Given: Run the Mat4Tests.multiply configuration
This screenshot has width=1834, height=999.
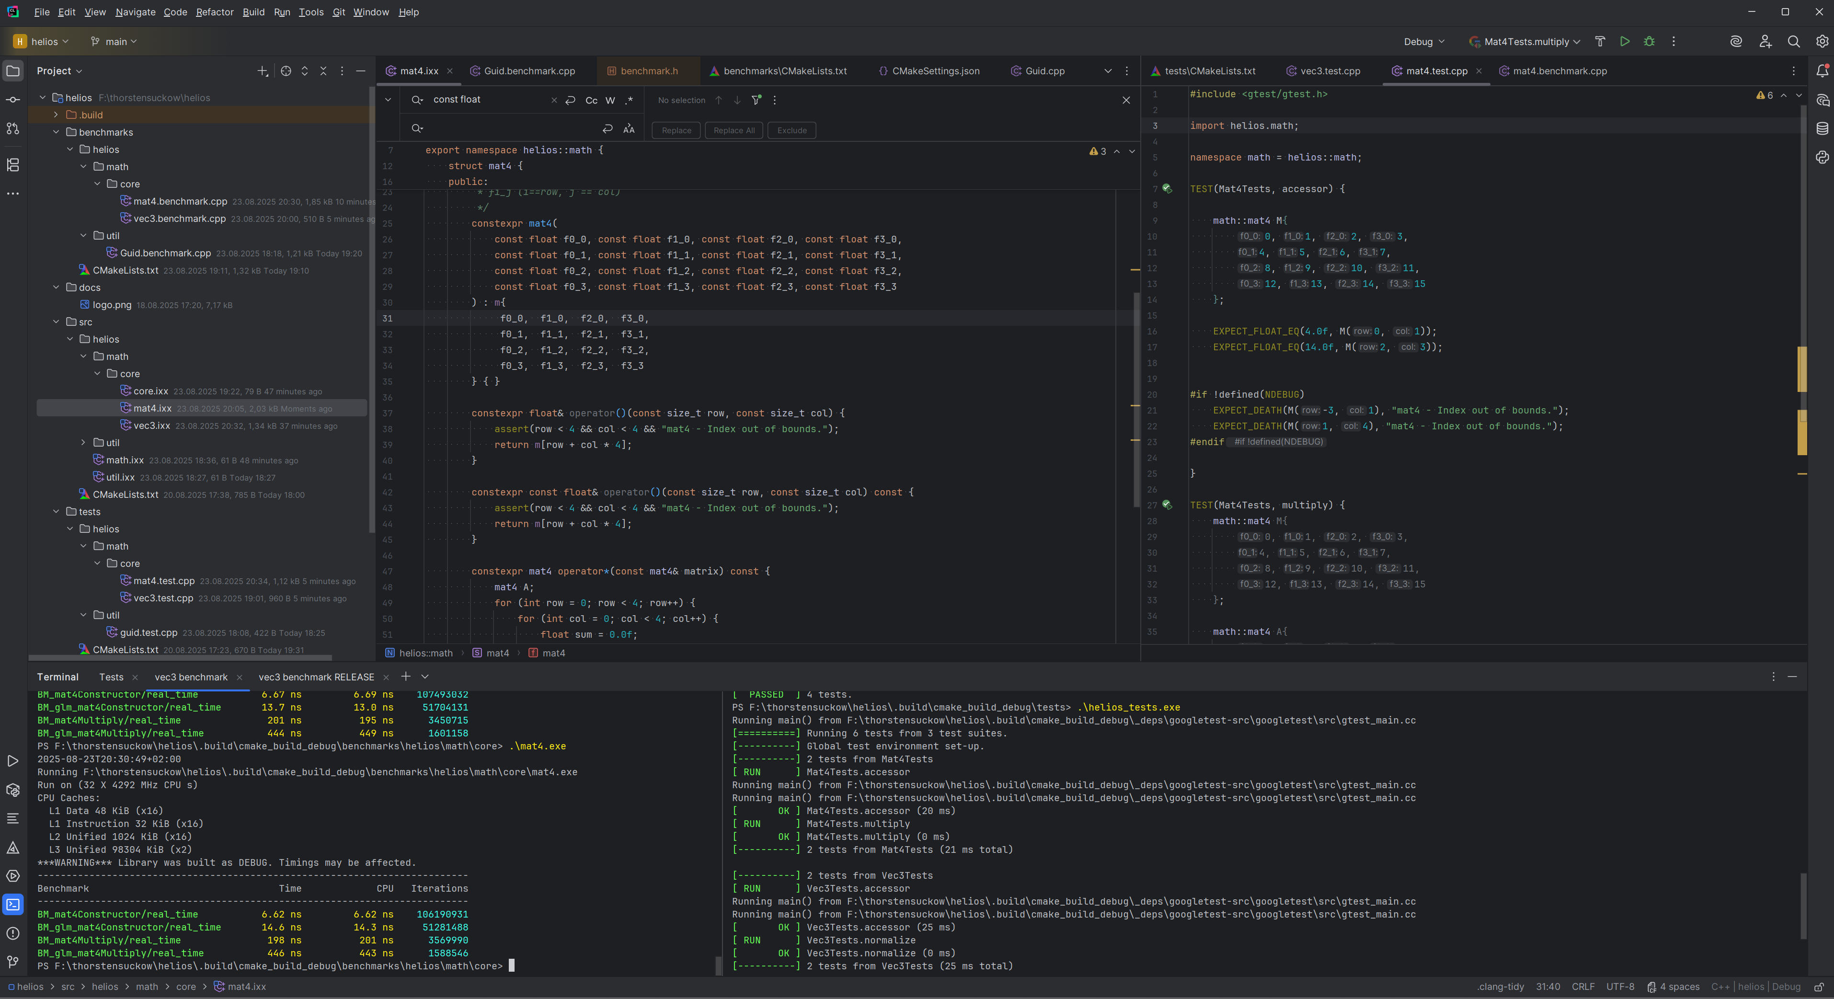Looking at the screenshot, I should click(x=1625, y=41).
